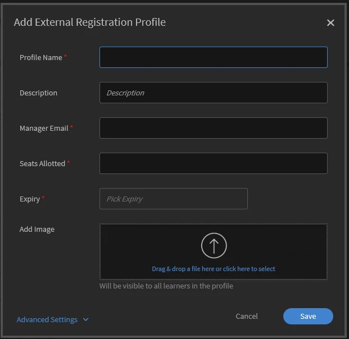This screenshot has width=349, height=339.
Task: Cancel the profile creation
Action: [x=247, y=317]
